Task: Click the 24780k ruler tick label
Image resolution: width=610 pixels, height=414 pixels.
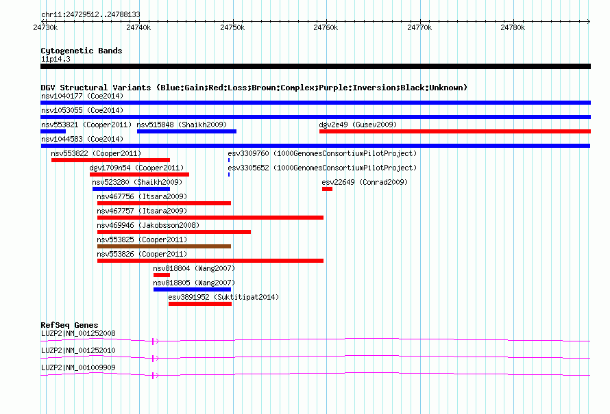Action: pyautogui.click(x=513, y=27)
